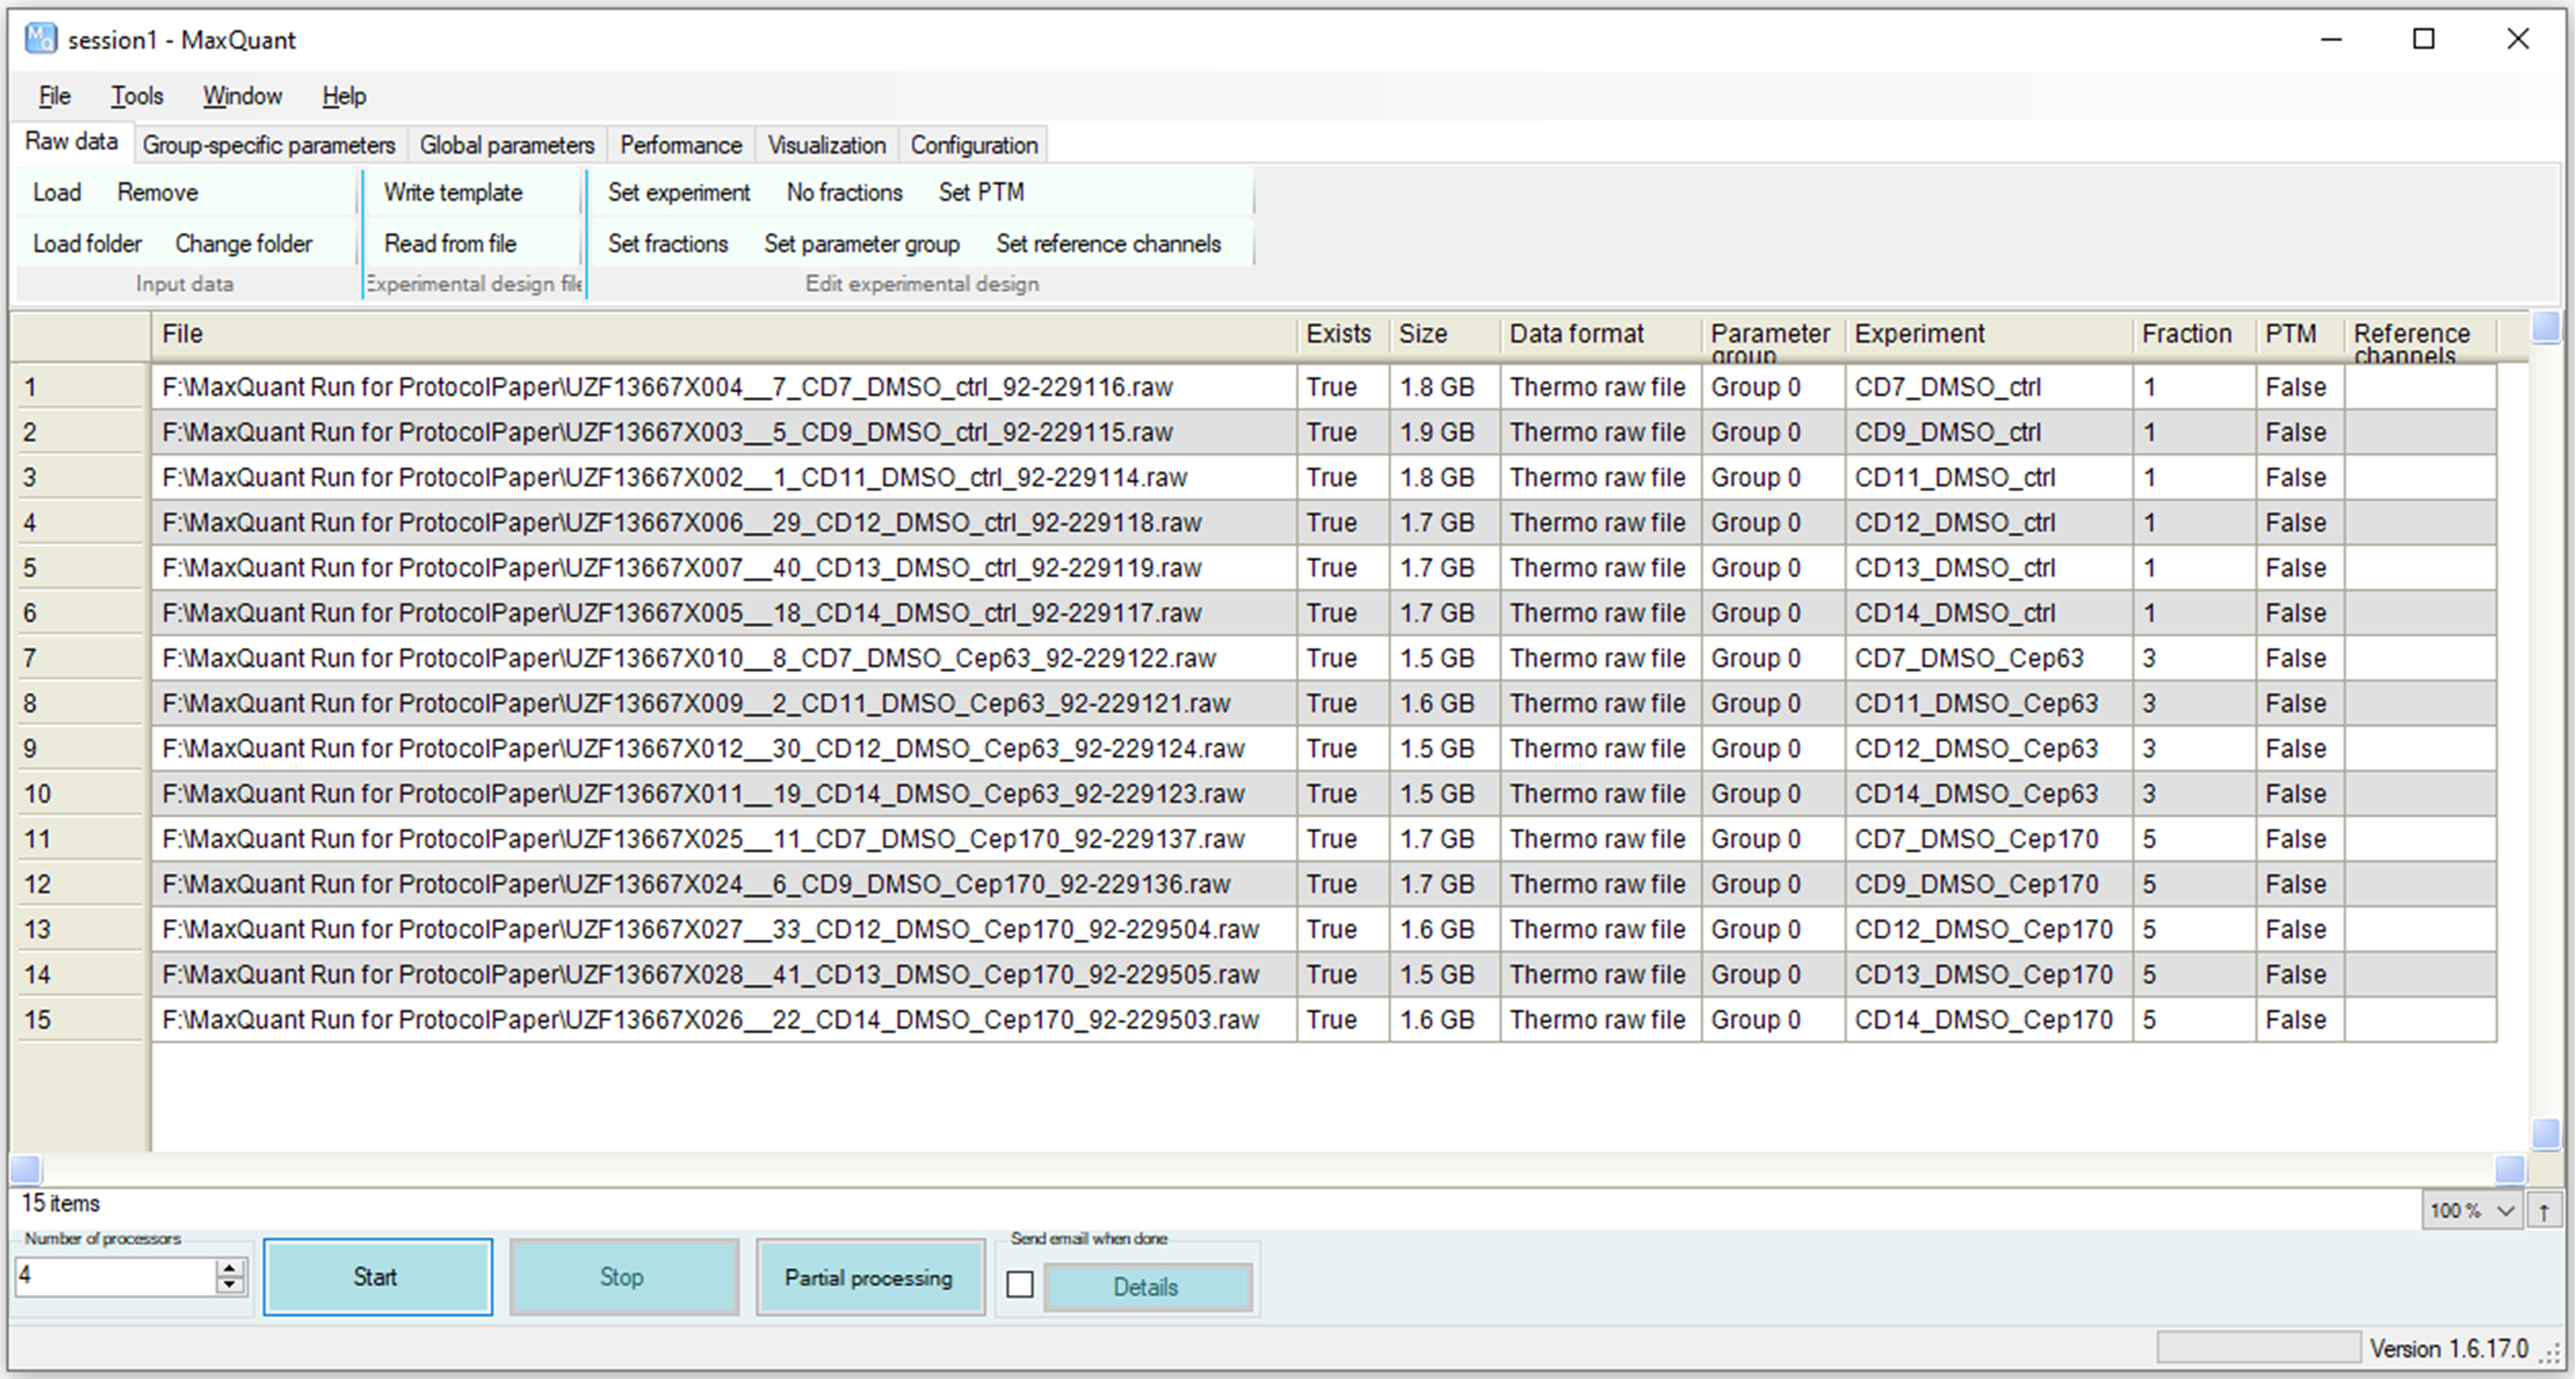Switch to Configuration tab
The image size is (2576, 1379).
pyautogui.click(x=974, y=145)
